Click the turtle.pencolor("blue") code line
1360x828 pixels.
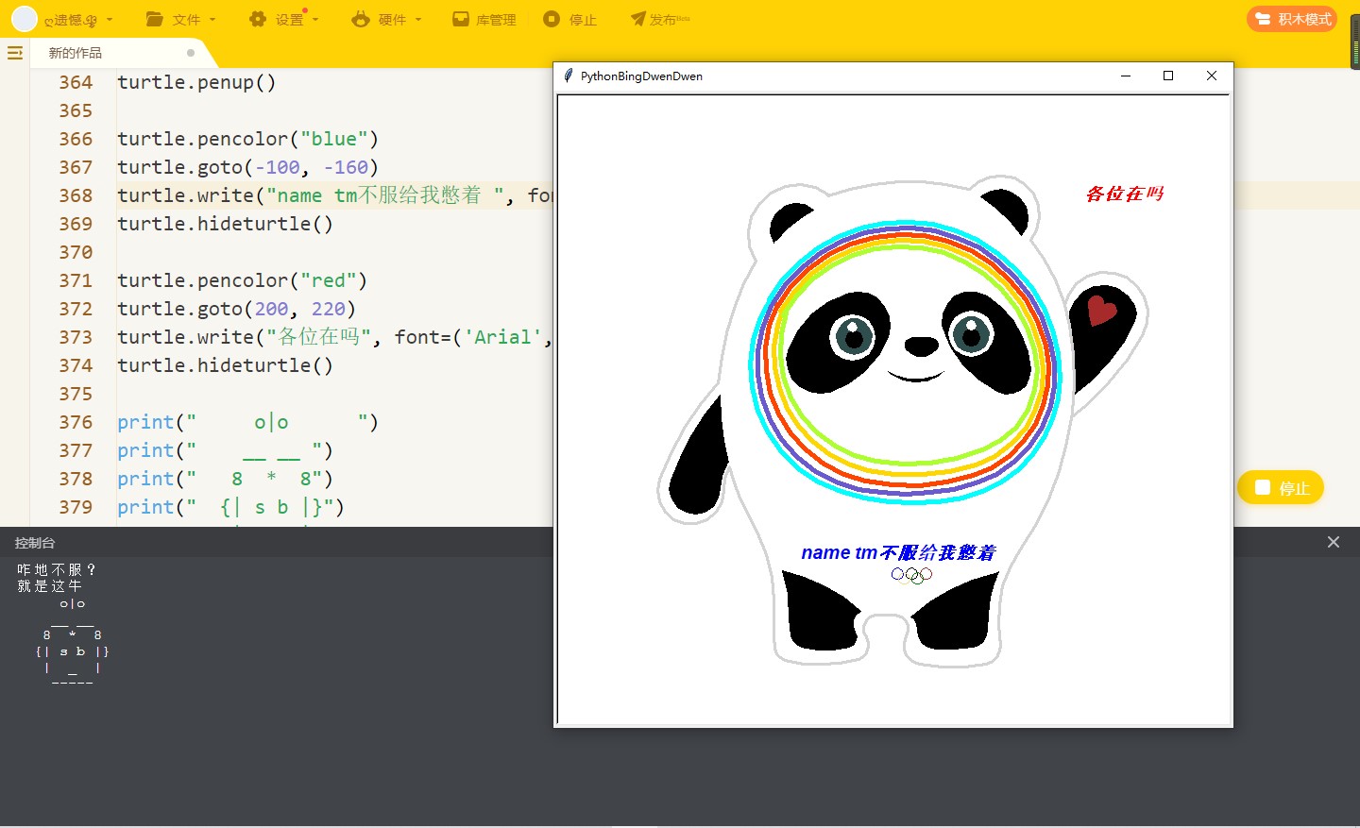click(x=247, y=139)
